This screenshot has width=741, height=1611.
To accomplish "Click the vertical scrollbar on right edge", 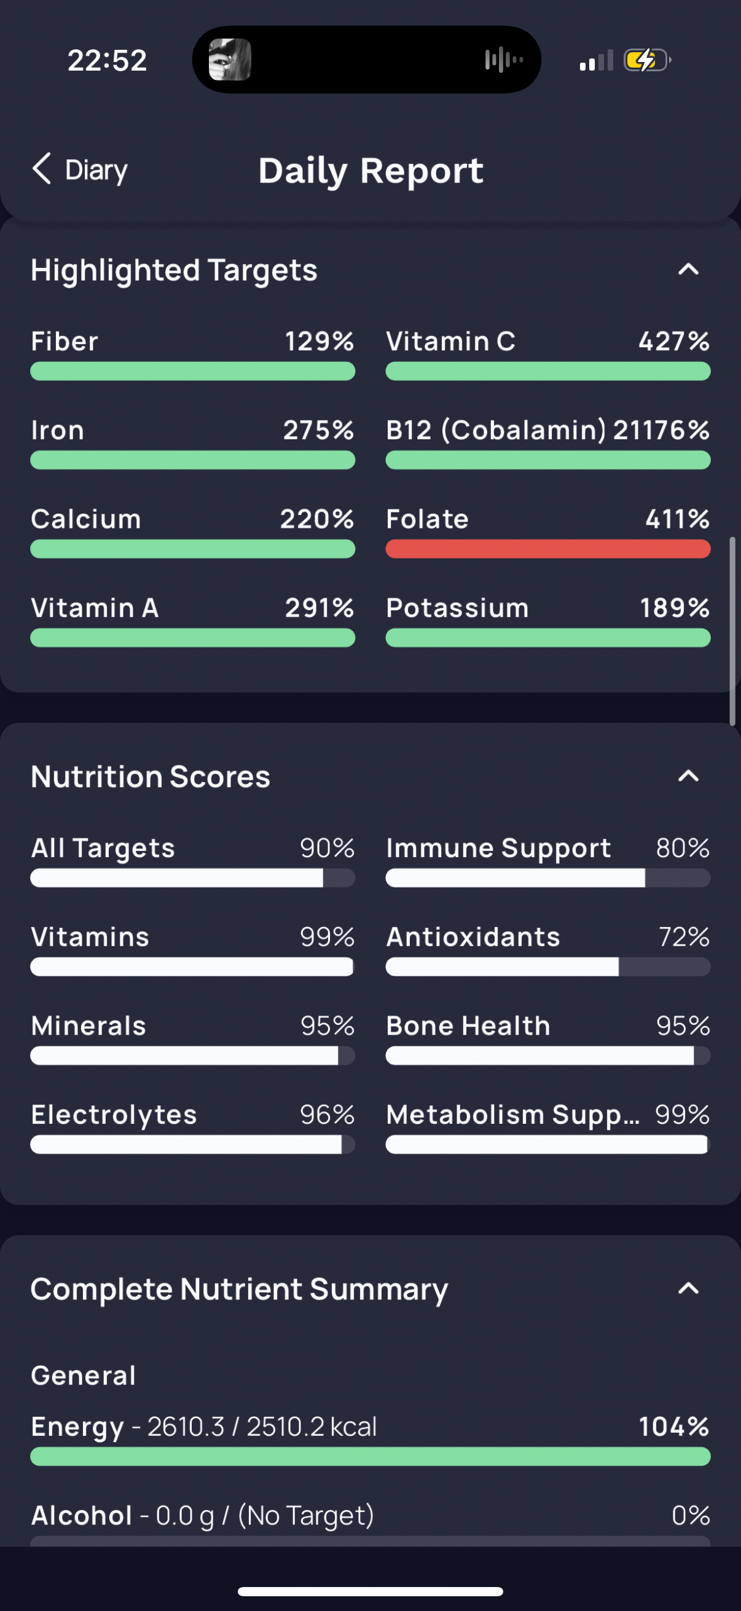I will click(732, 630).
